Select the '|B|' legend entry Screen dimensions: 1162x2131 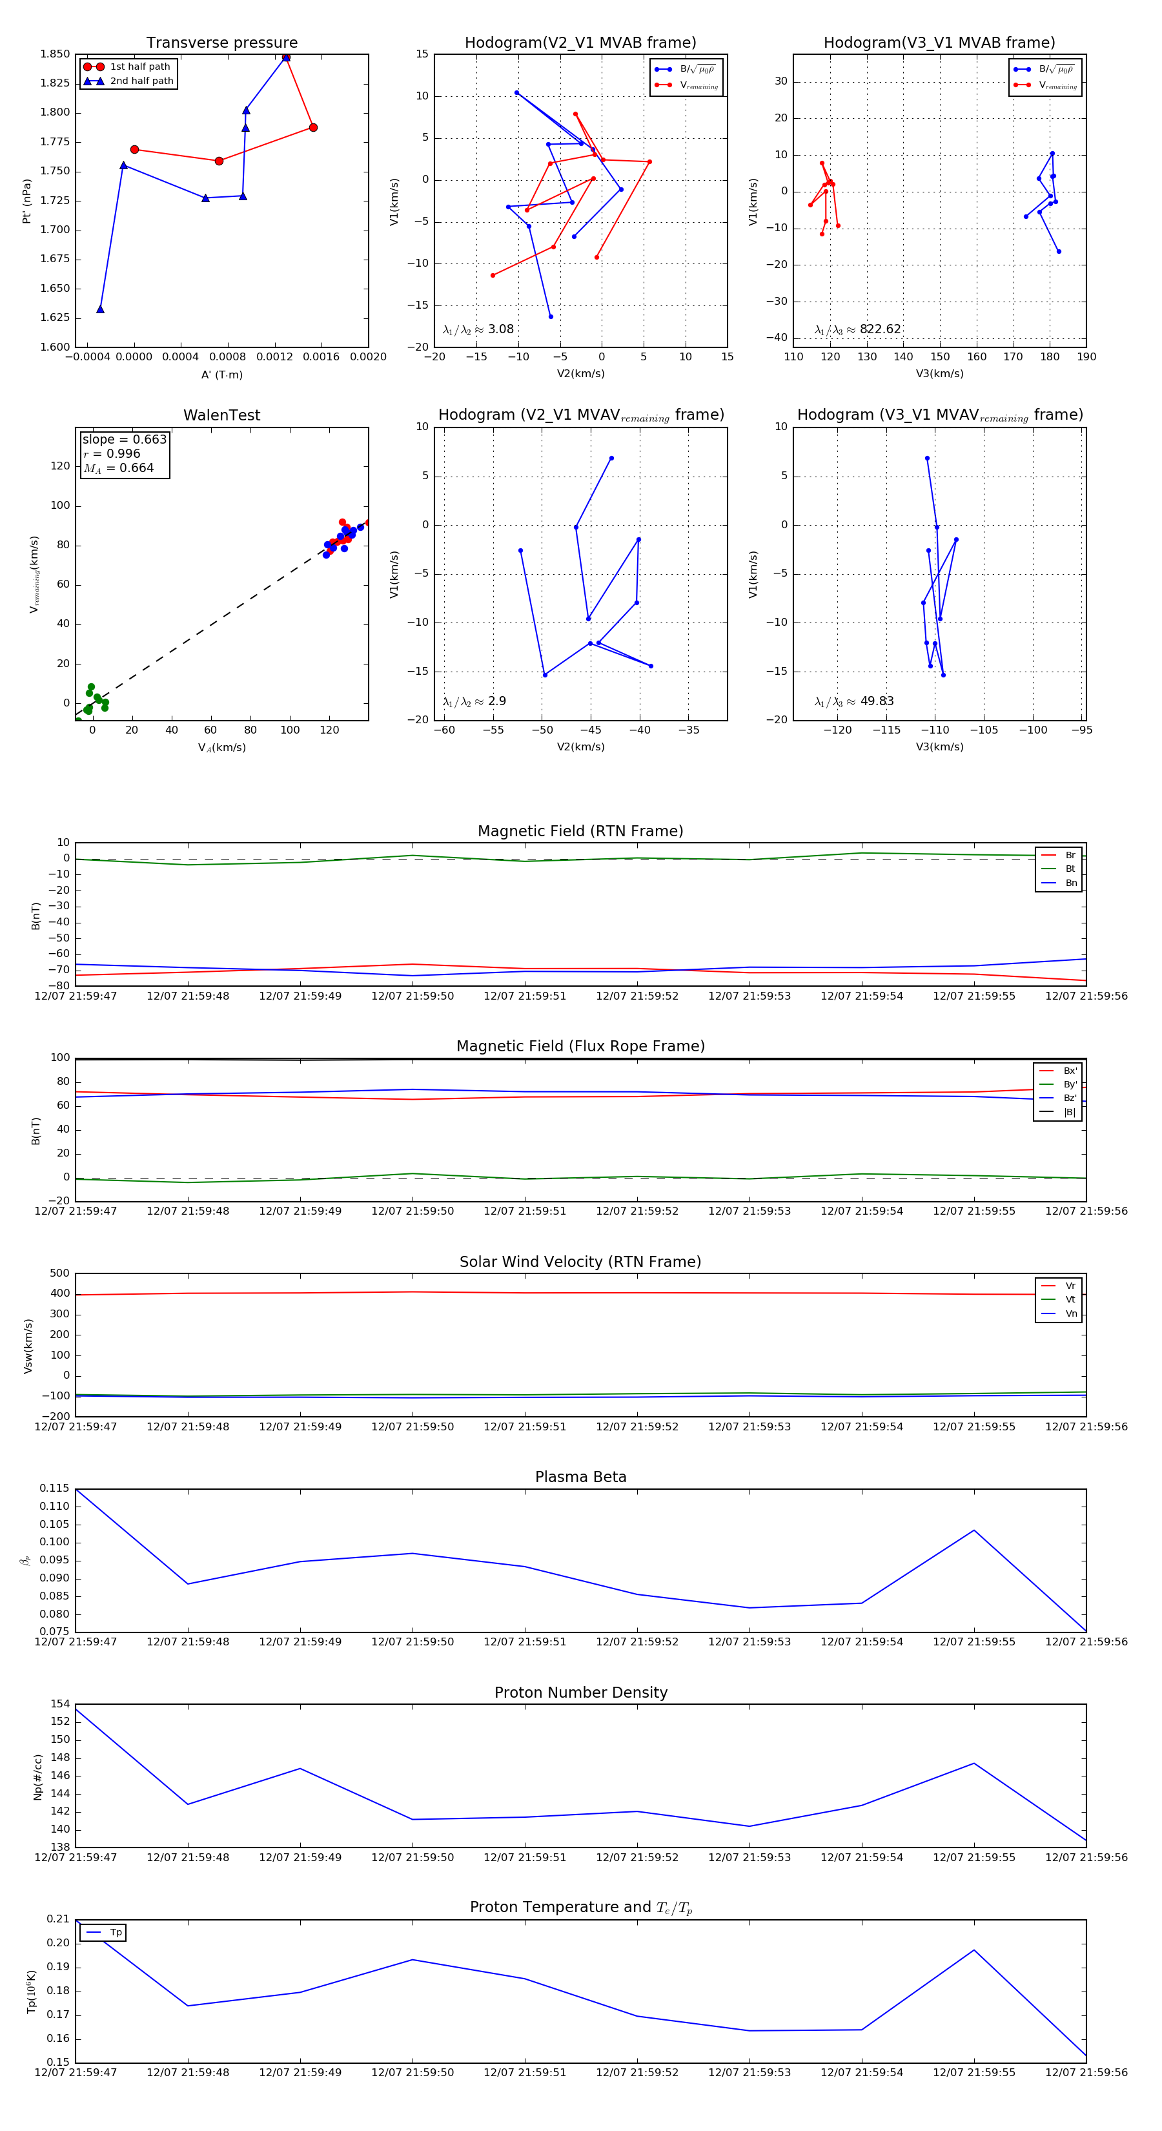pyautogui.click(x=1058, y=1112)
